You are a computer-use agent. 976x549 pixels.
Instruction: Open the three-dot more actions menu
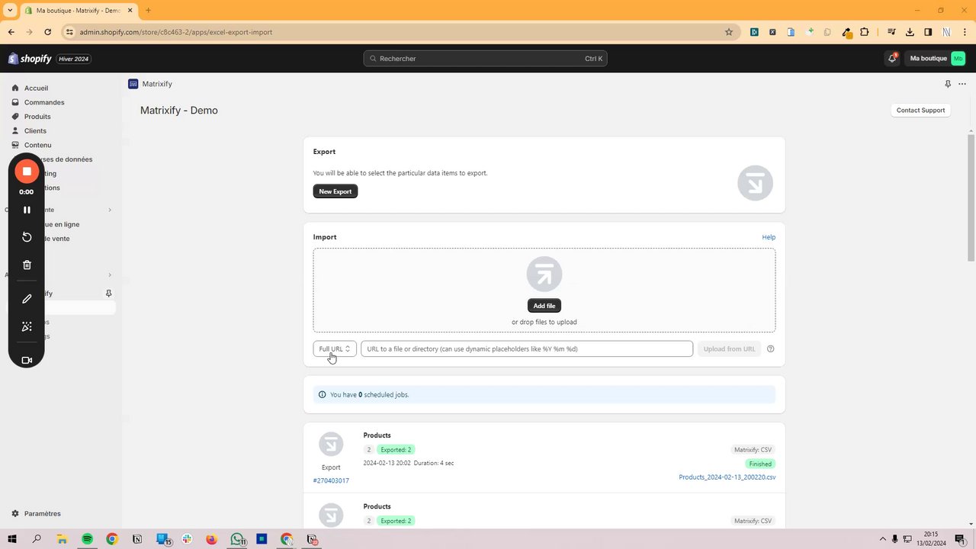tap(962, 84)
